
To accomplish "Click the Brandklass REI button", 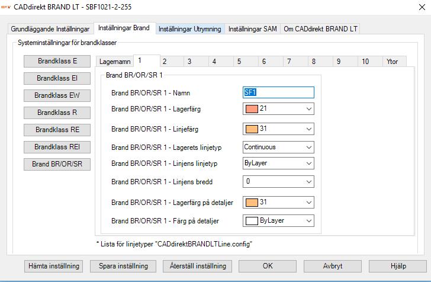I will tap(57, 147).
